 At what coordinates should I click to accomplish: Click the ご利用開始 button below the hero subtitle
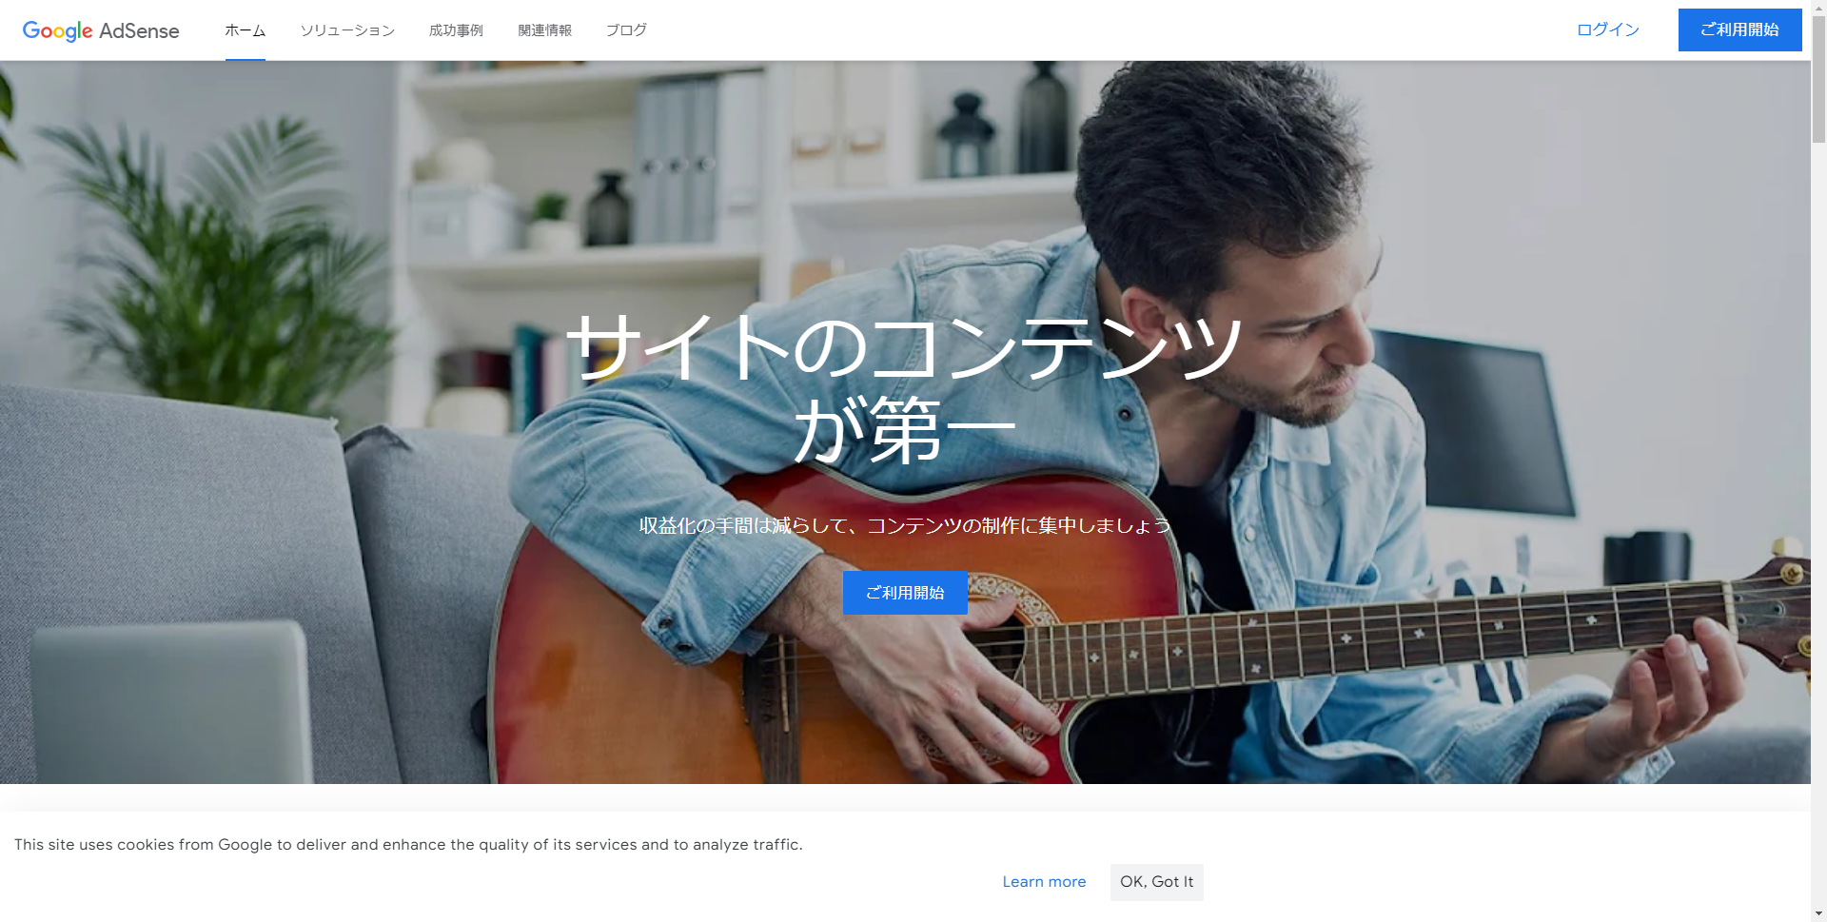tap(905, 593)
